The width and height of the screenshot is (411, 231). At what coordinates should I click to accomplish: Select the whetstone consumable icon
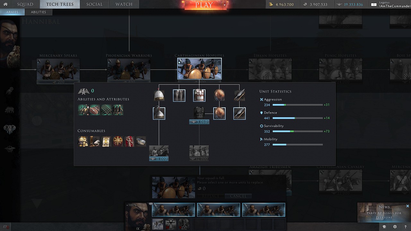tap(141, 141)
